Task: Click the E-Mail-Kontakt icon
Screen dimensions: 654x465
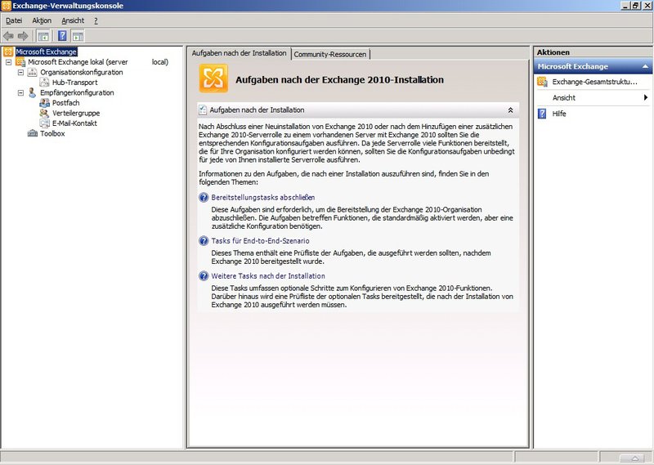Action: (44, 123)
